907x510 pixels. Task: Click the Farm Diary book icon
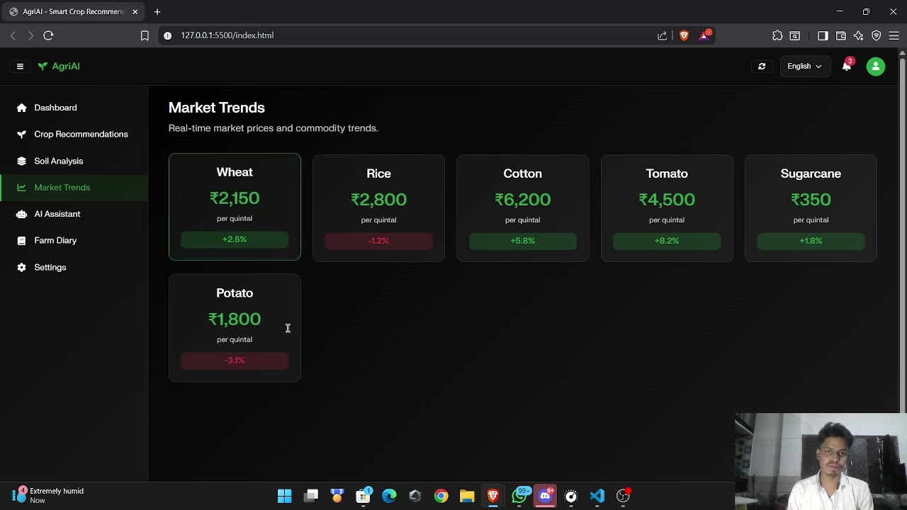21,241
